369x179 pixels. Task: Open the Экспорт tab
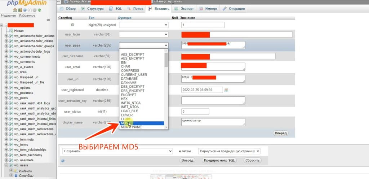pyautogui.click(x=184, y=9)
